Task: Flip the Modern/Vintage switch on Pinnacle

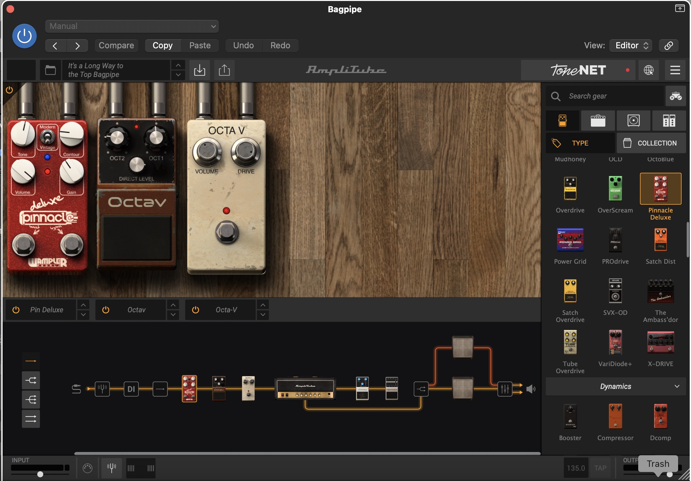Action: point(48,137)
